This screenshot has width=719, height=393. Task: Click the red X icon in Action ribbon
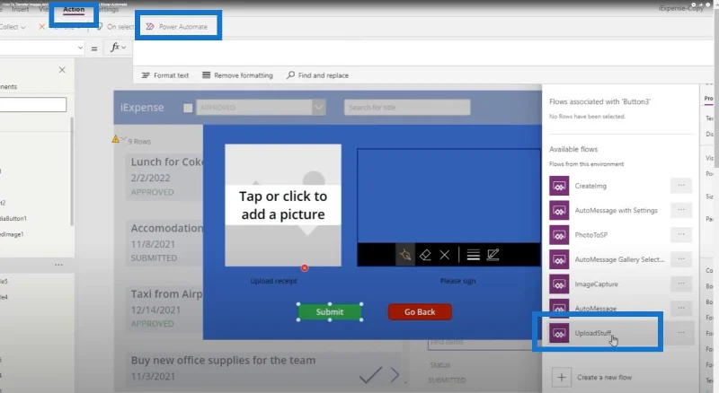(41, 27)
